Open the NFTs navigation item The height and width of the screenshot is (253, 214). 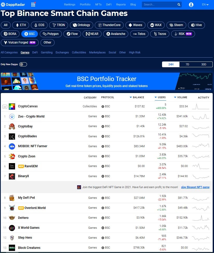click(98, 4)
